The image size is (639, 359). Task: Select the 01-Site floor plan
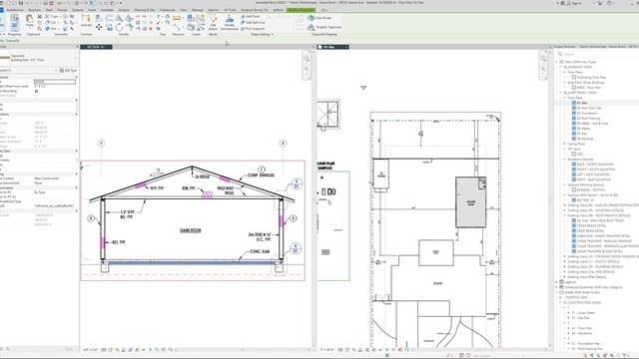(582, 103)
